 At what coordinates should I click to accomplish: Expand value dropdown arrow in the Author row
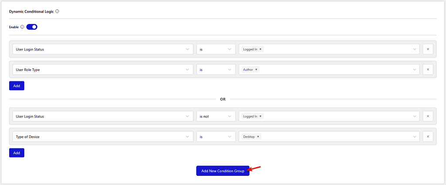pyautogui.click(x=415, y=70)
